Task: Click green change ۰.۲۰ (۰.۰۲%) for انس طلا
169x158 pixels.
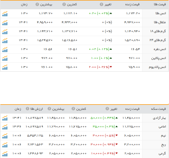Action: click(101, 13)
